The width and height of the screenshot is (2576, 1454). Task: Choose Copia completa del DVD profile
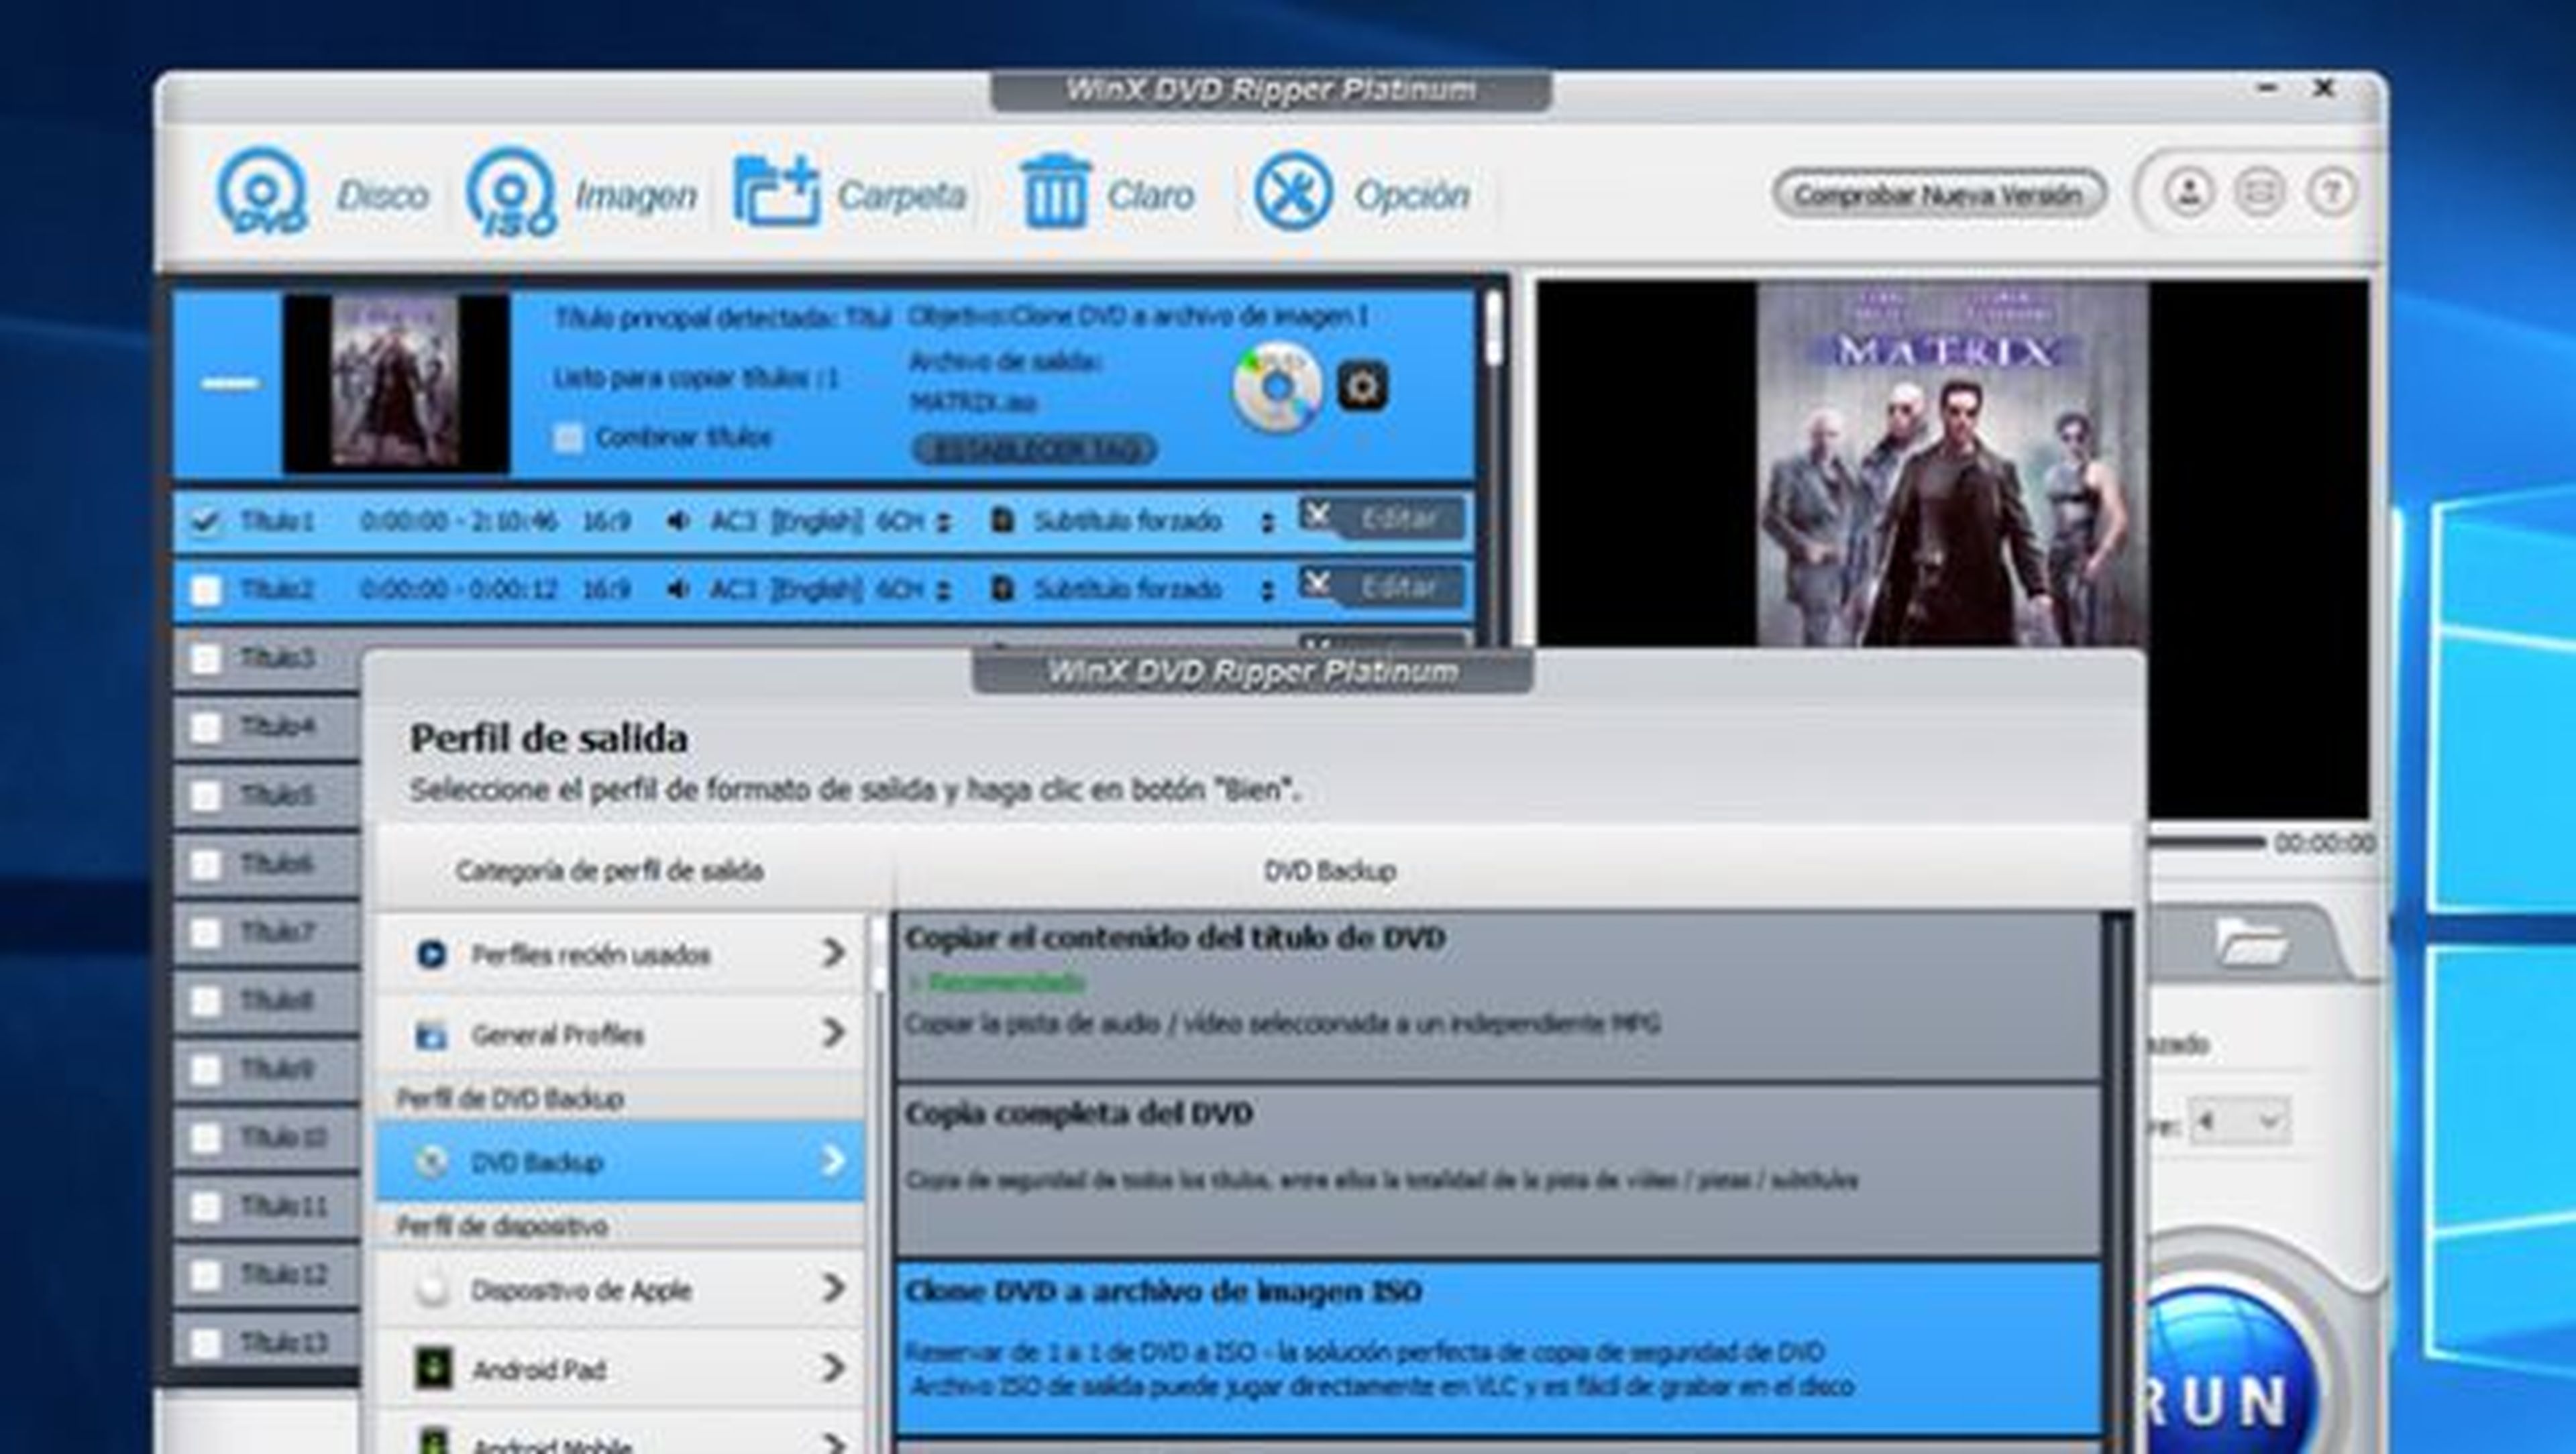click(1499, 1170)
